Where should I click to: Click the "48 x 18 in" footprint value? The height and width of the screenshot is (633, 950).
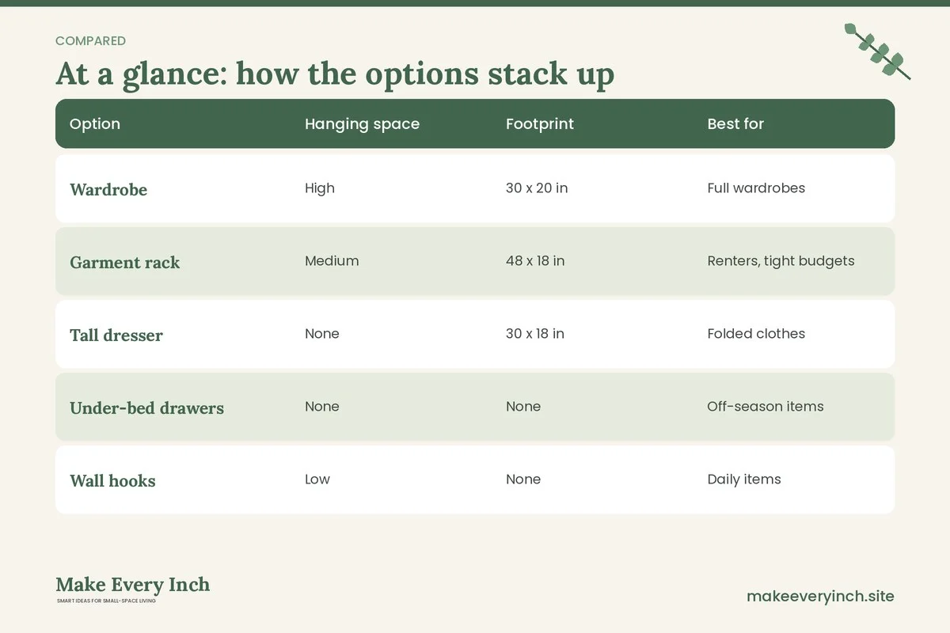pyautogui.click(x=535, y=261)
